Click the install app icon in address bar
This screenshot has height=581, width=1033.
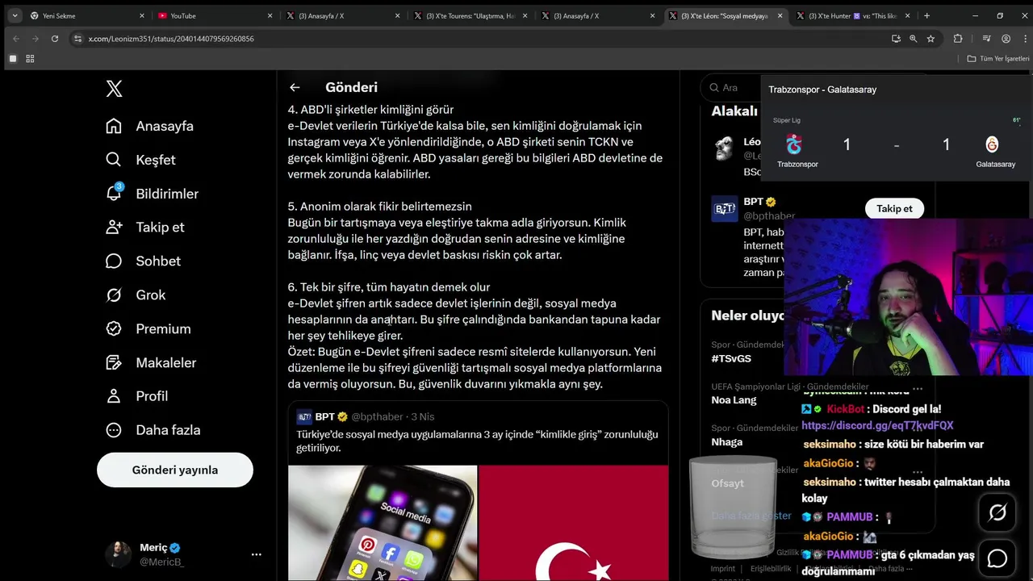pos(896,39)
